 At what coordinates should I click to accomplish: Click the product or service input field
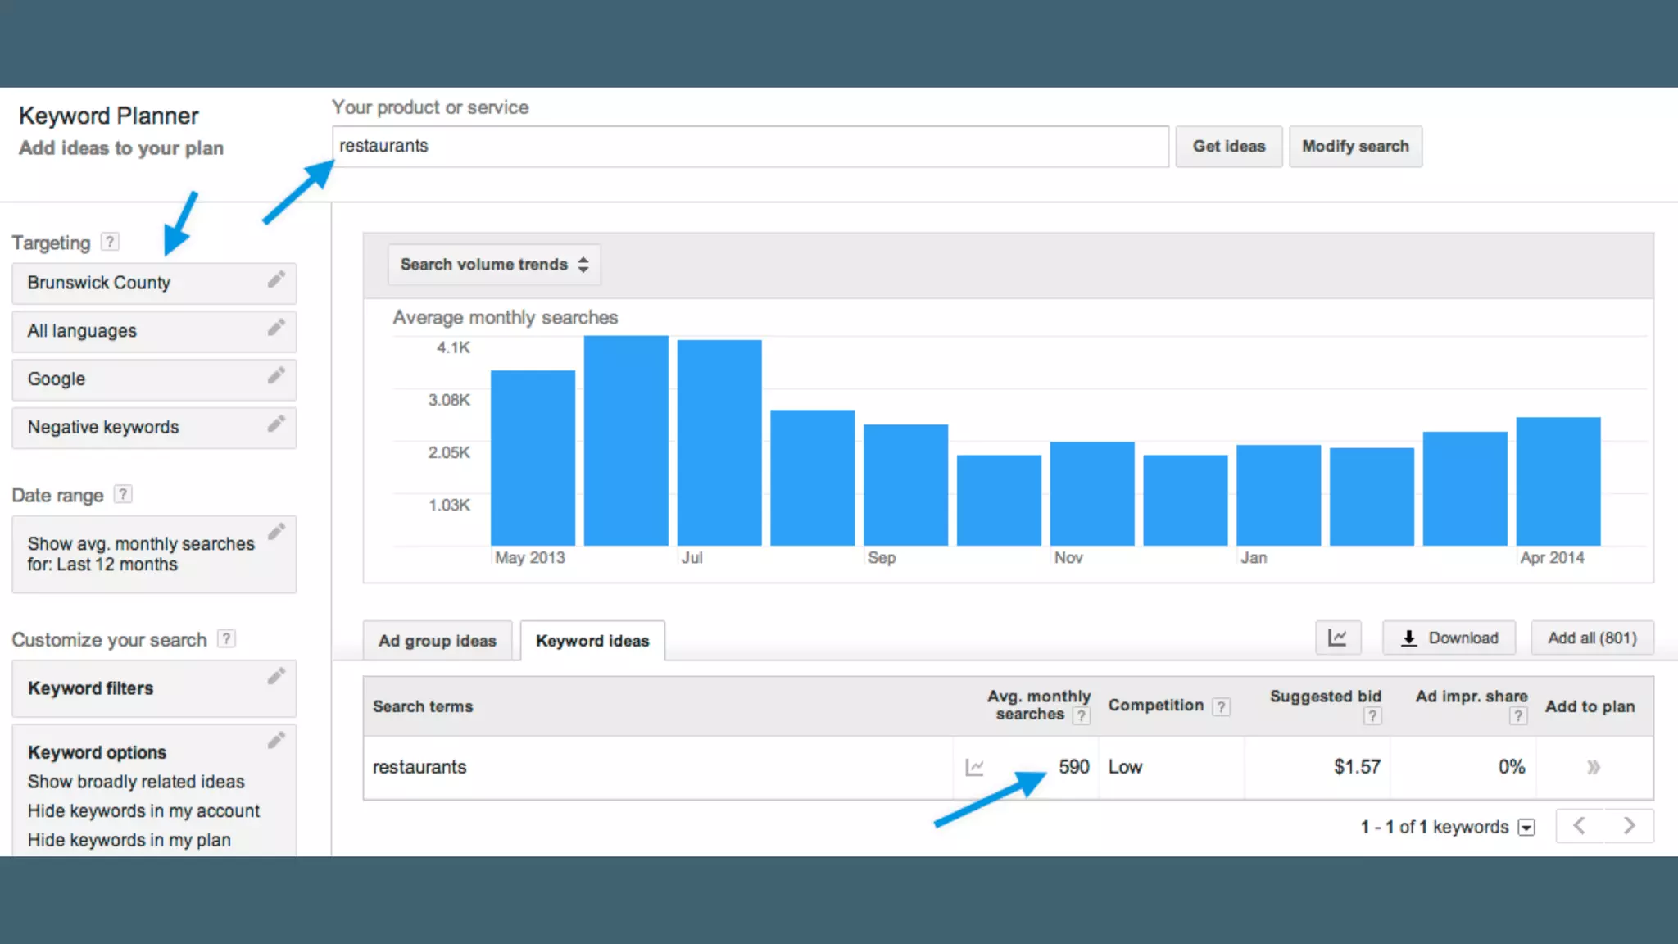pos(750,147)
